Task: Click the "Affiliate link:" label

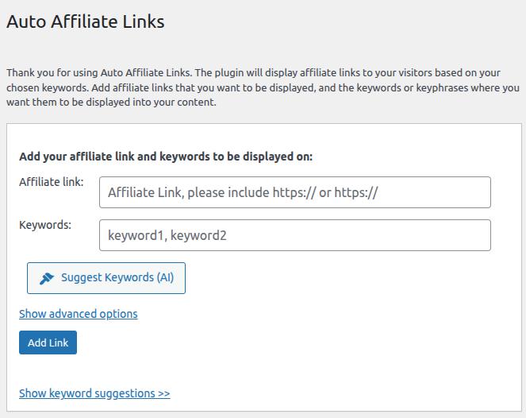Action: click(52, 182)
